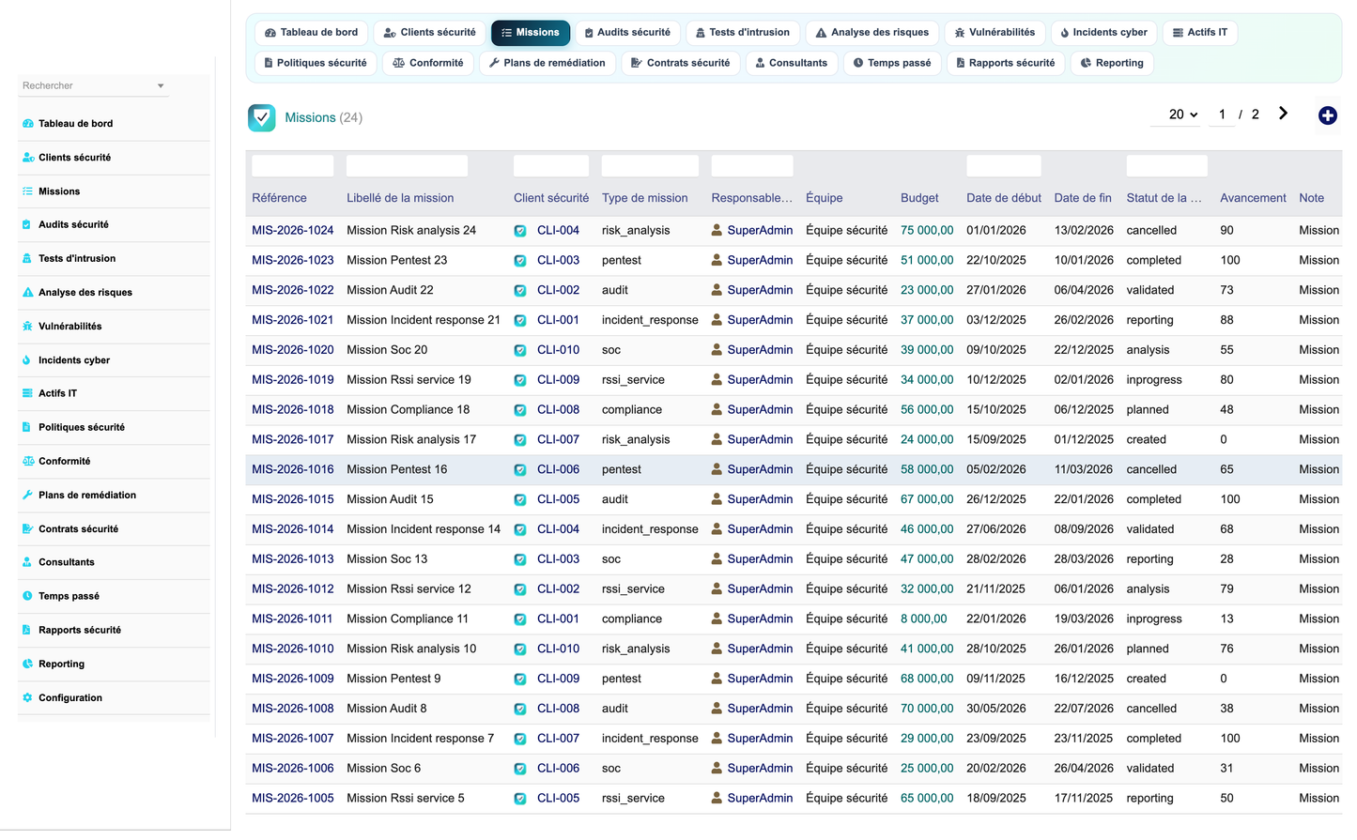1357x840 pixels.
Task: Click the Libellé de la mission filter field
Action: [x=407, y=166]
